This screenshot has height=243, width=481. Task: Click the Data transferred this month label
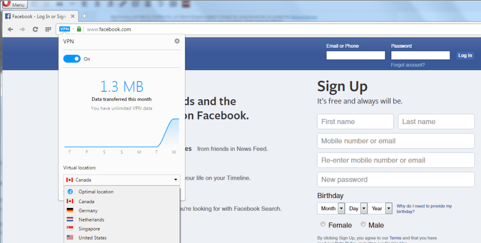pyautogui.click(x=122, y=99)
